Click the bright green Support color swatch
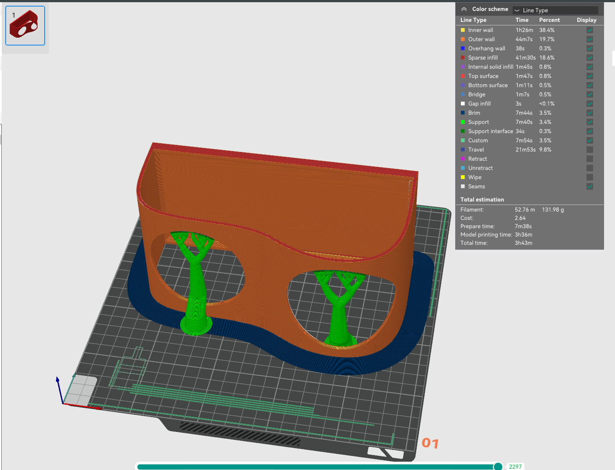The height and width of the screenshot is (470, 615). point(463,122)
